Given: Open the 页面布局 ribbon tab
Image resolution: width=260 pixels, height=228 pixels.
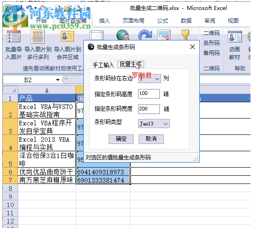Looking at the screenshot, I should coord(134,21).
